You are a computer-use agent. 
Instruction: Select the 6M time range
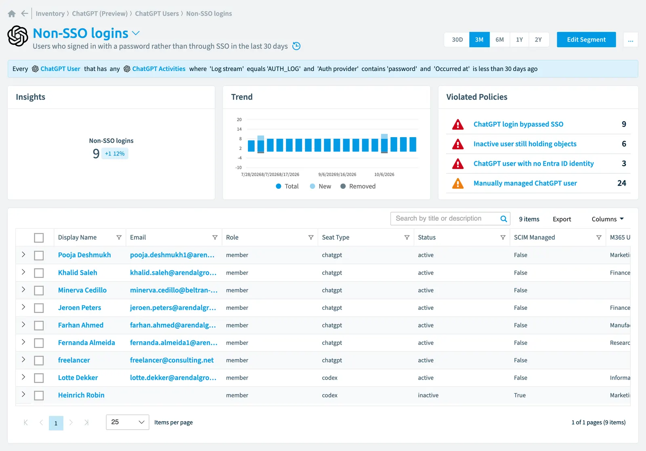pyautogui.click(x=499, y=40)
